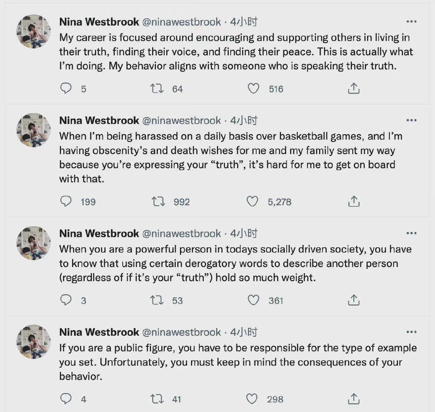Open more options on the first tweet

411,22
